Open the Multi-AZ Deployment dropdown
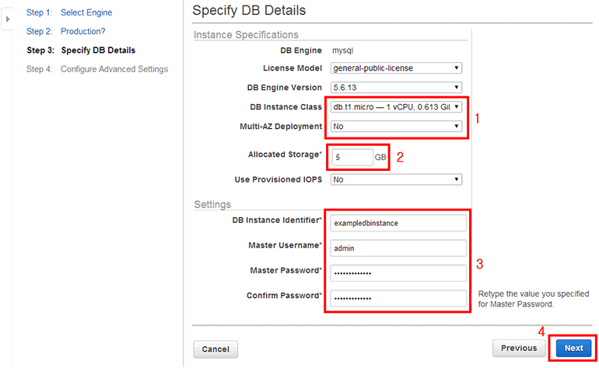This screenshot has height=368, width=599. tap(396, 126)
